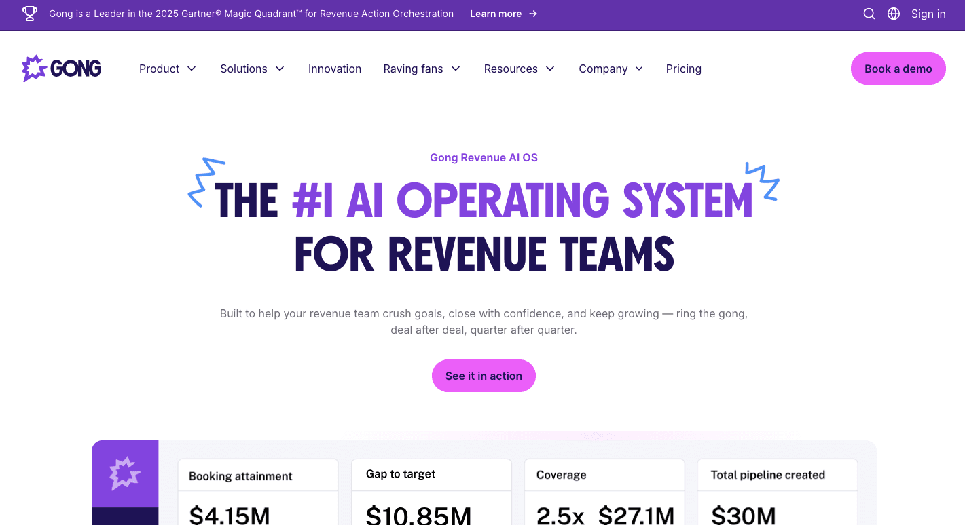
Task: Click the Gap to target card
Action: [431, 492]
